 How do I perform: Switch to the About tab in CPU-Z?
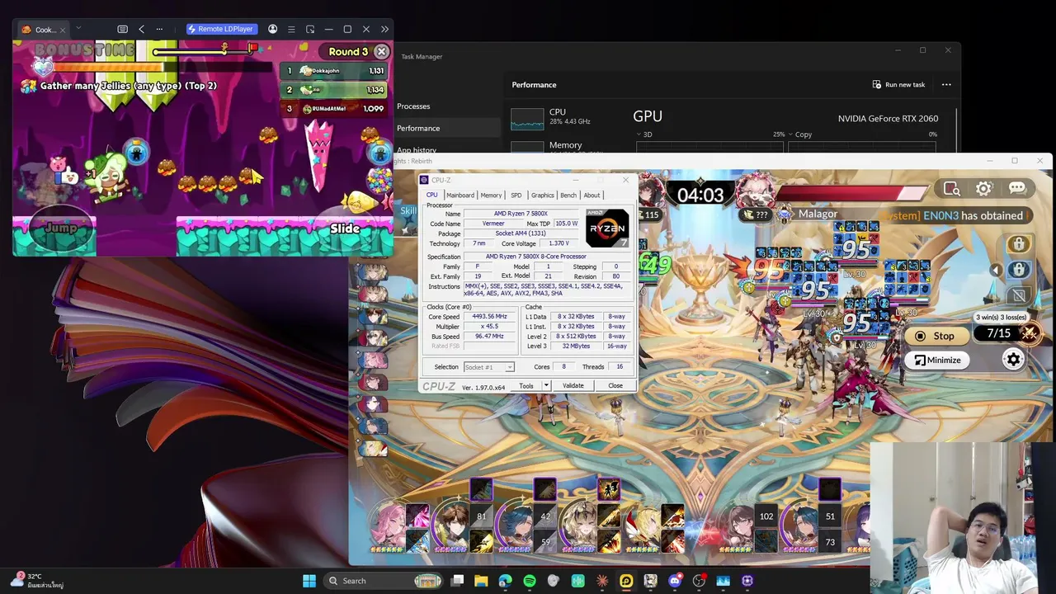click(x=592, y=196)
